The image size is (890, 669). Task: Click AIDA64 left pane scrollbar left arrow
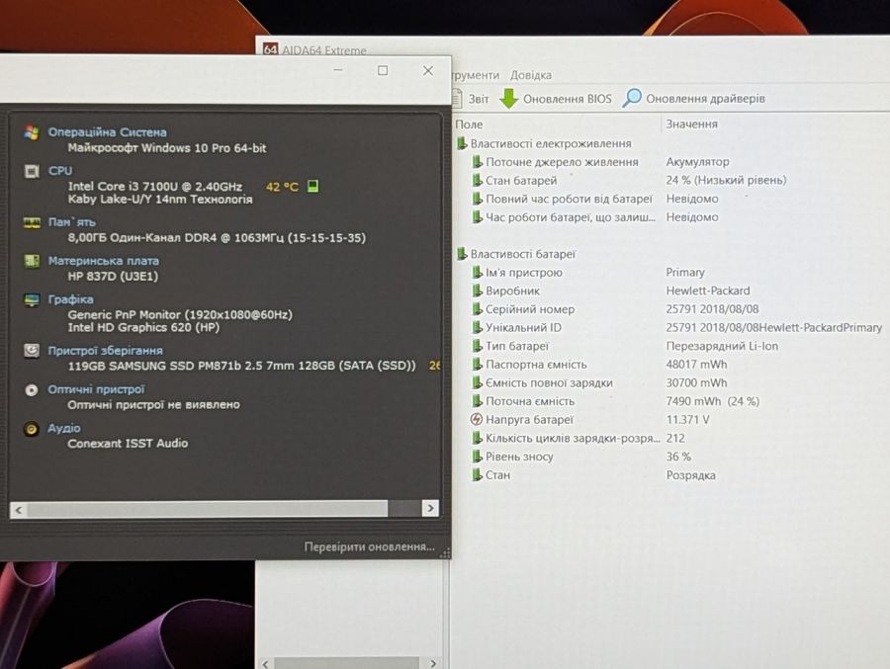tap(265, 663)
